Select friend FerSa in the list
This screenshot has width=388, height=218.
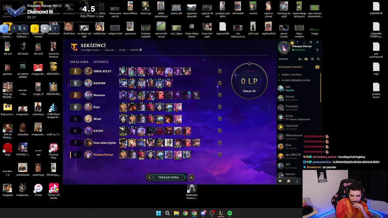tap(299, 117)
